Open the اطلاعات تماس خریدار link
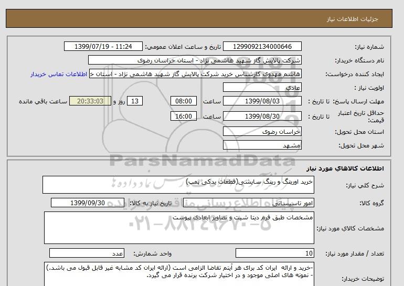This screenshot has width=404, height=286. 60,74
